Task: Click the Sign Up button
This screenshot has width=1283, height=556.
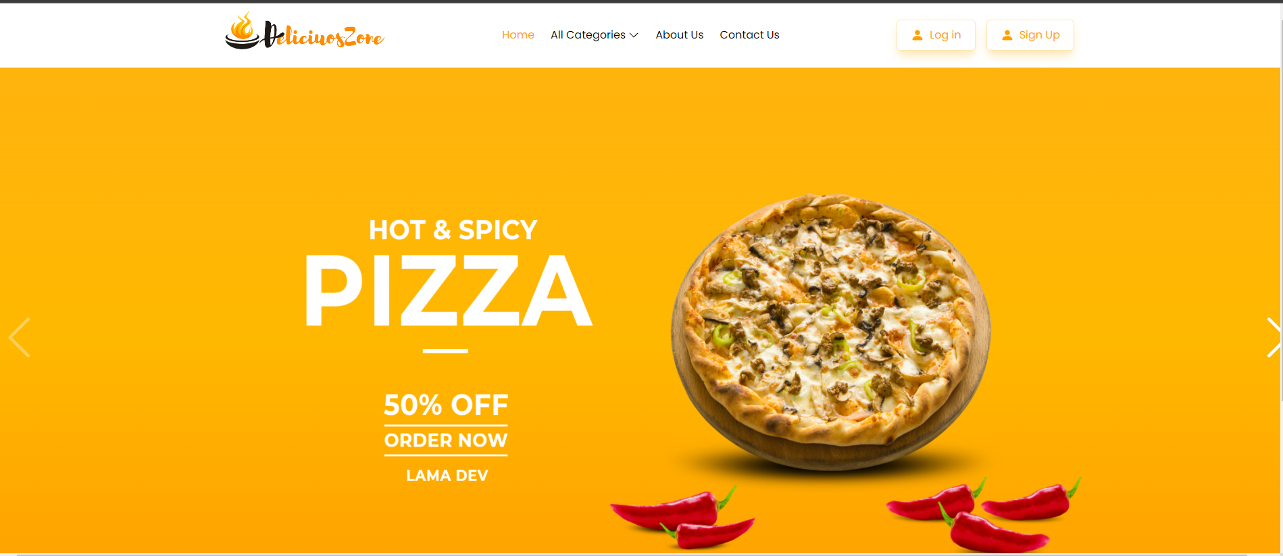Action: pos(1030,35)
